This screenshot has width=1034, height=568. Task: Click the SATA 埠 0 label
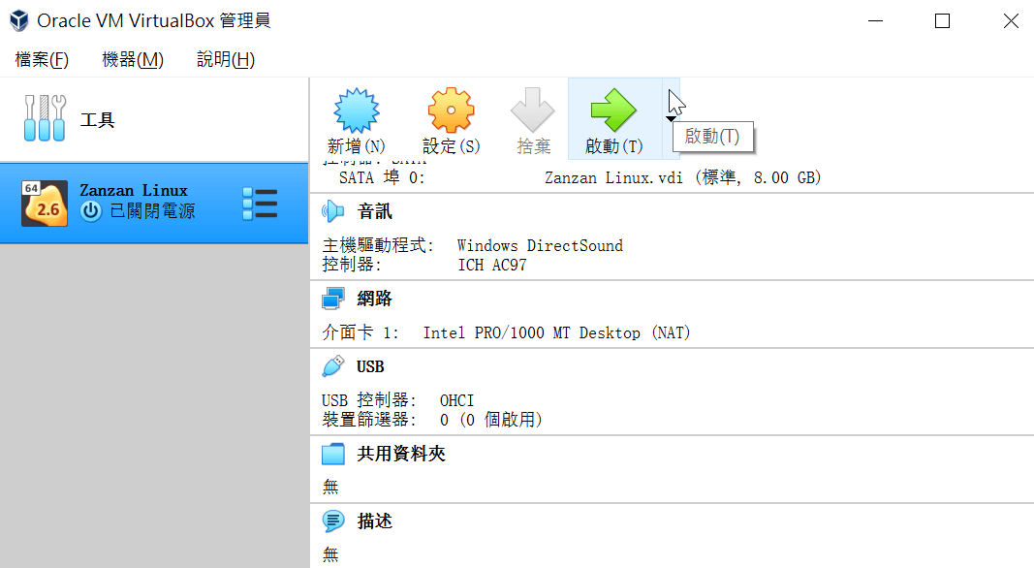pos(382,177)
